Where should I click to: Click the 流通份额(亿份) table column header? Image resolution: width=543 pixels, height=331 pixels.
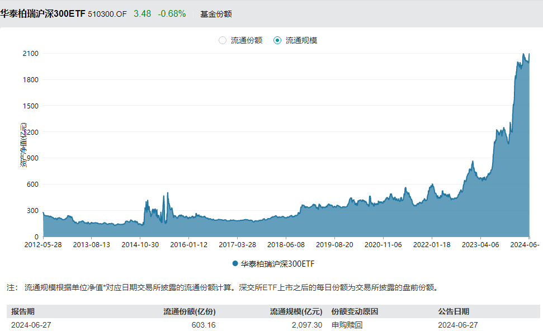pos(189,311)
